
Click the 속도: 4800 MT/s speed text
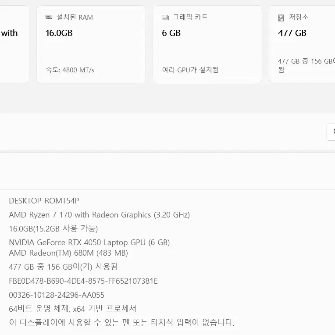70,70
